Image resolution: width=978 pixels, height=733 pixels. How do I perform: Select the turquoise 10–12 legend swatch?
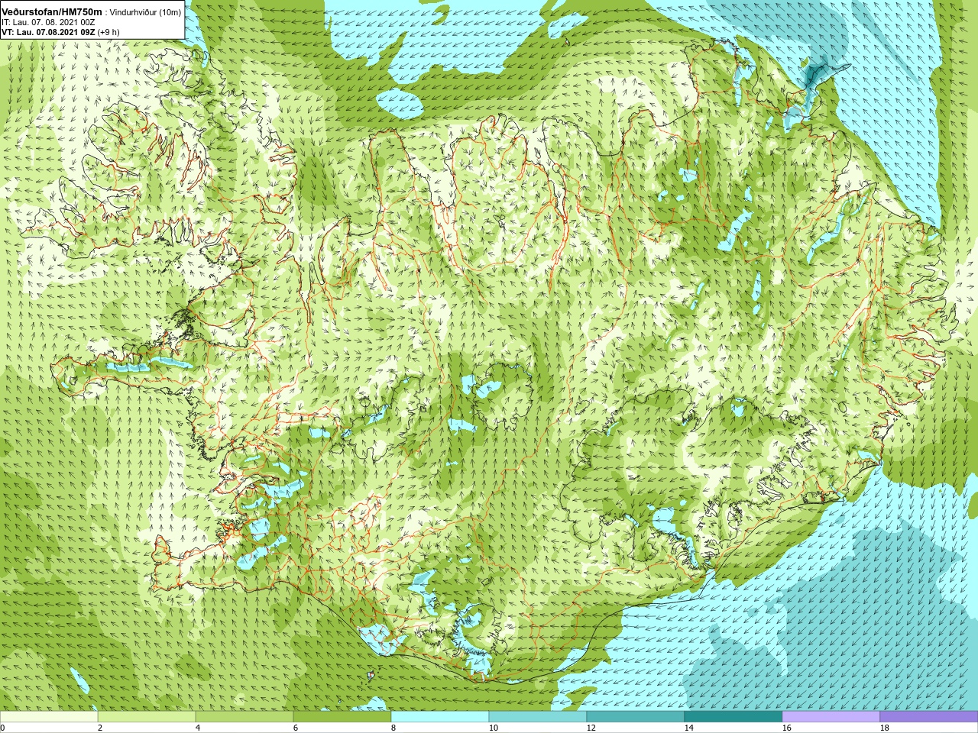pos(538,717)
